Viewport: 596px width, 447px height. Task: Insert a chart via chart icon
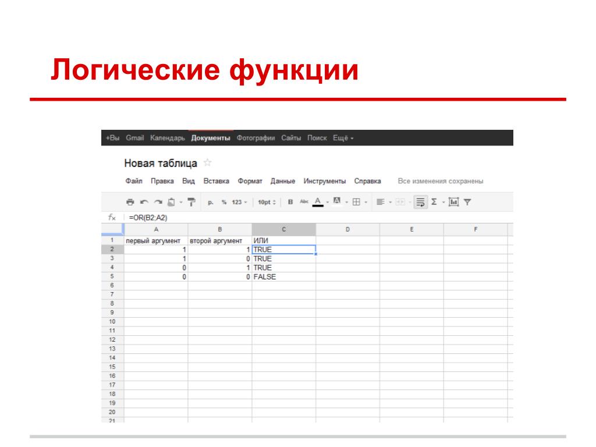coord(453,202)
